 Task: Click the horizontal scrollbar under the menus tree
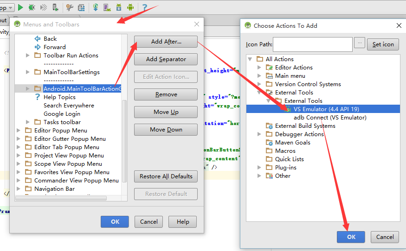(61, 198)
